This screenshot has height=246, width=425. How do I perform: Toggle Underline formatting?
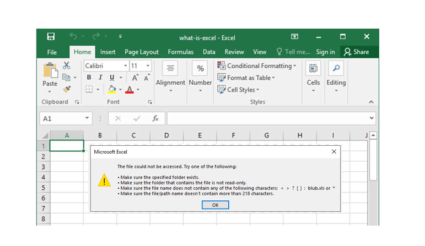(x=112, y=78)
